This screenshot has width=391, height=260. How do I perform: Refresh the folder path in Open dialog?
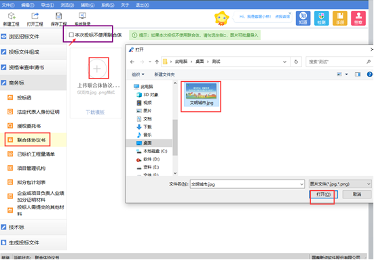296,62
